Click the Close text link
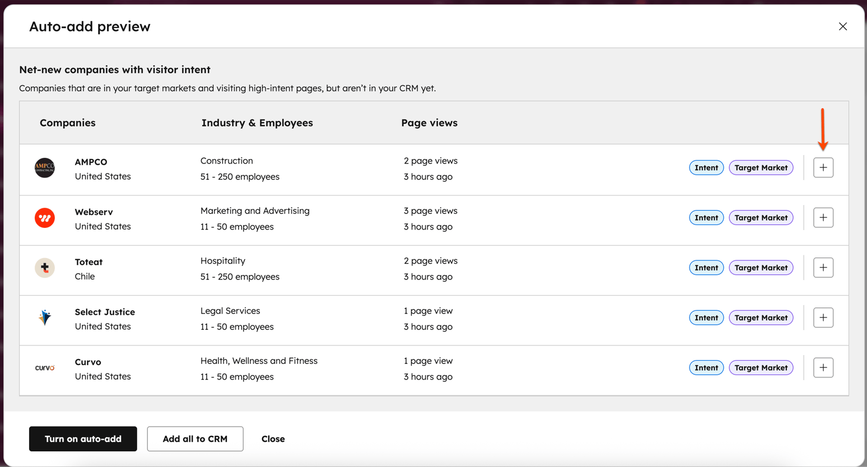Viewport: 867px width, 467px height. point(273,438)
